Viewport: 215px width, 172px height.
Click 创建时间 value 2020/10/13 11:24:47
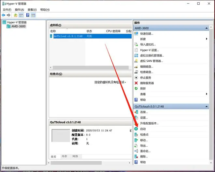(x=99, y=130)
